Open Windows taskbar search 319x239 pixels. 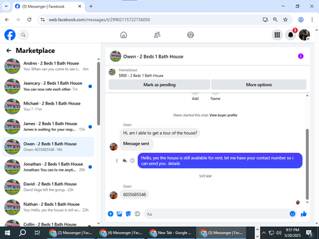click(x=22, y=233)
